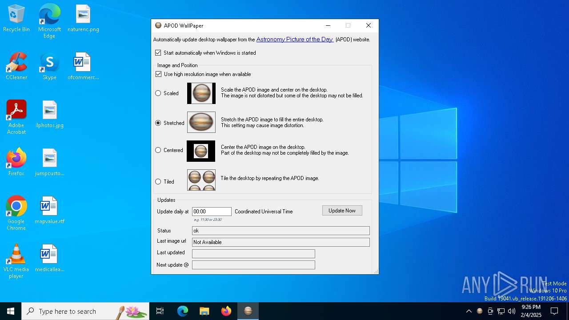Click the 'Coordinated Universal Time' label
Image resolution: width=569 pixels, height=320 pixels.
[264, 212]
